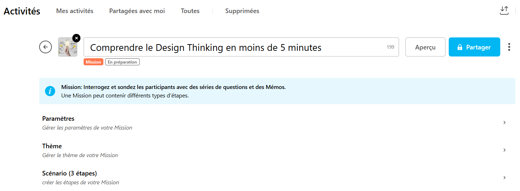Expand the Thème section chevron

504,150
